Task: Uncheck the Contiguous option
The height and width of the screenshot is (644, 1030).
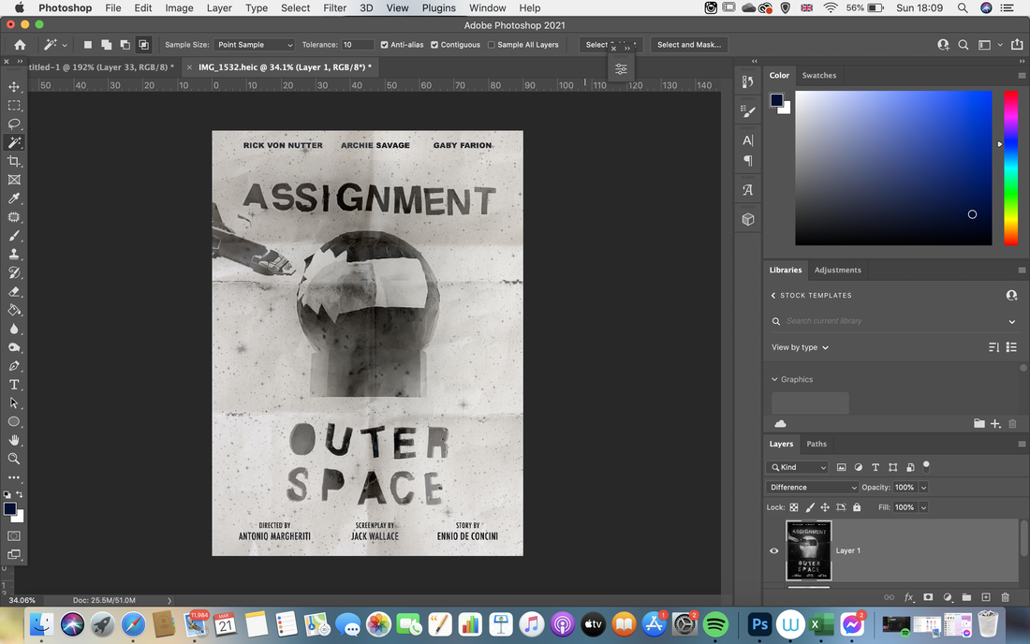Action: (434, 45)
